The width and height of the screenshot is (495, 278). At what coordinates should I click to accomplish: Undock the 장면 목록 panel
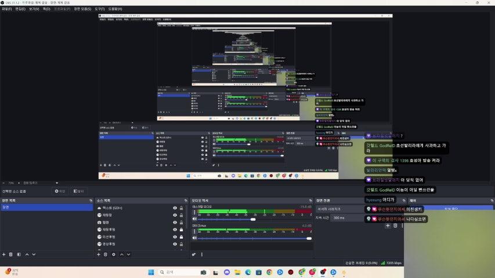click(91, 200)
